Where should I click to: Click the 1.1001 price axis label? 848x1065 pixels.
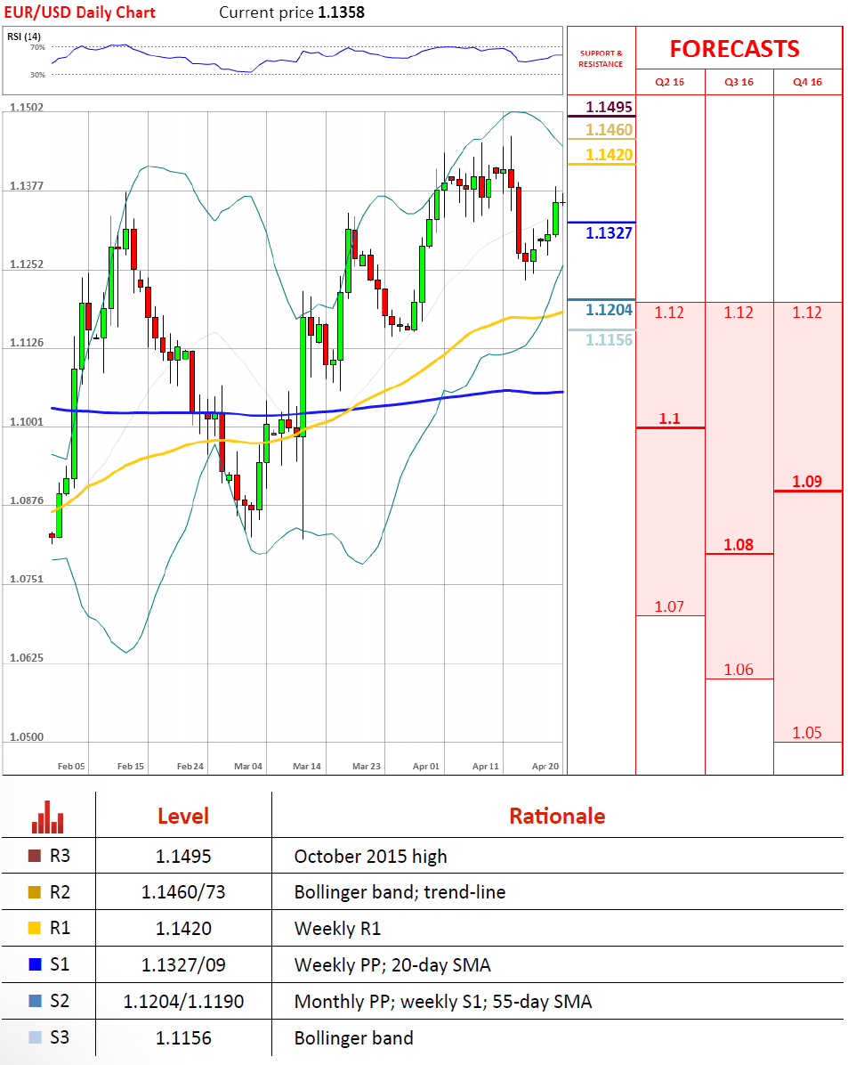click(27, 422)
